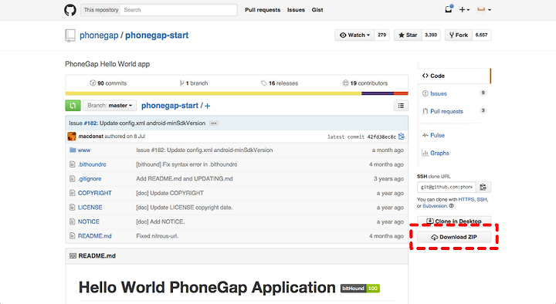Open issue #182 link in commit message
The image size is (556, 304).
coord(90,123)
